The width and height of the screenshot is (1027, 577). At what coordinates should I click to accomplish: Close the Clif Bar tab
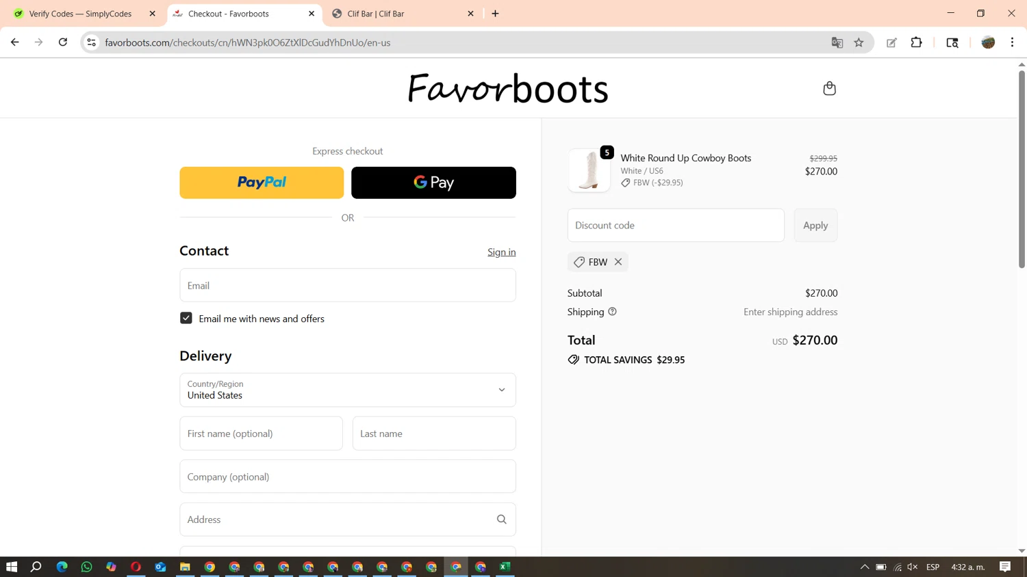pos(470,14)
